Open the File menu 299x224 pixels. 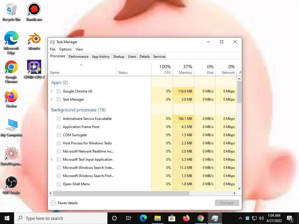click(x=53, y=49)
